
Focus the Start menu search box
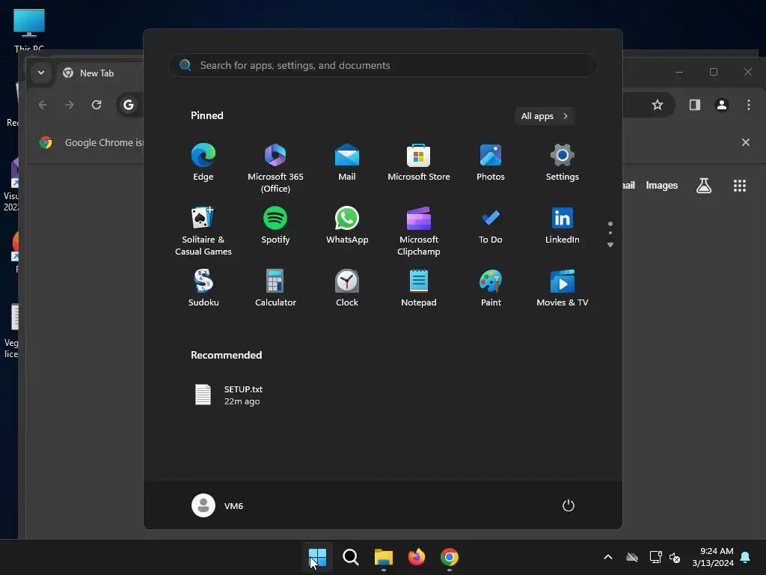(382, 65)
